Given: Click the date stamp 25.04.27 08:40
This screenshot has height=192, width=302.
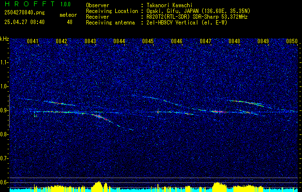Looking at the screenshot, I should pyautogui.click(x=24, y=22).
